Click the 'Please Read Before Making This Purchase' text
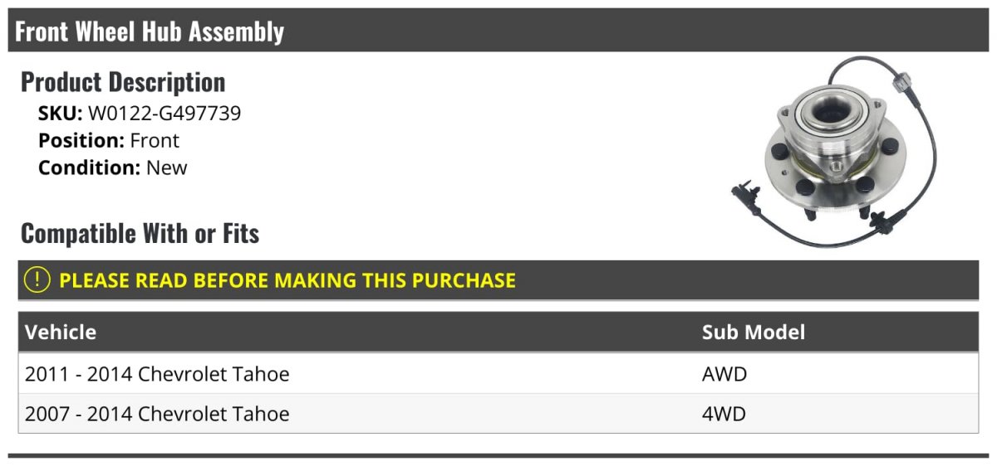 click(x=287, y=280)
